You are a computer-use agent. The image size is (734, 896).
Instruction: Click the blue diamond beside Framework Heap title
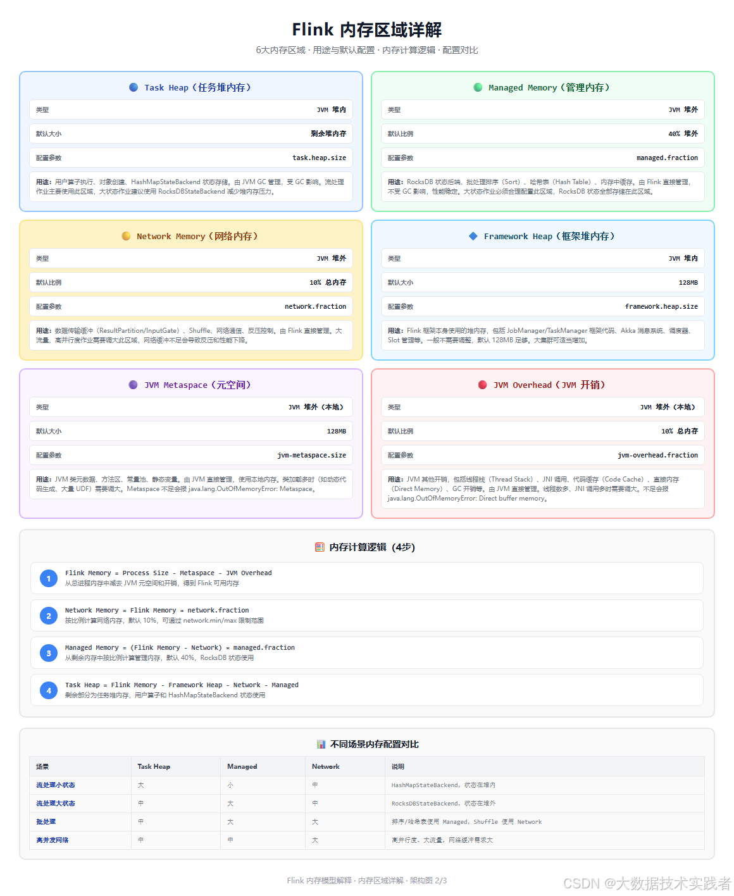(x=473, y=236)
